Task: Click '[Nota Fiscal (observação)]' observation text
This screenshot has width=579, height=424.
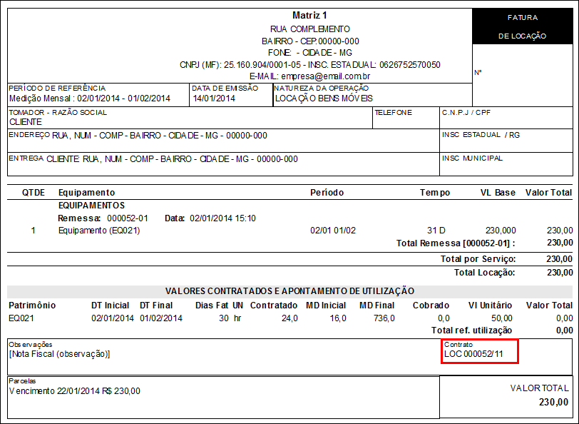Action: click(x=59, y=354)
